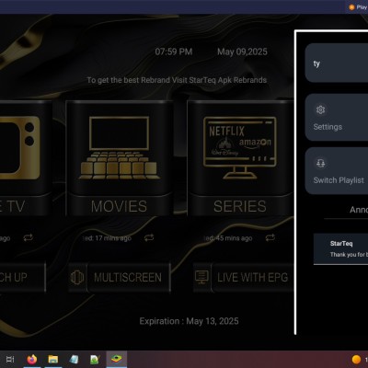Open the Series tile with Netflix logo
The height and width of the screenshot is (368, 368).
[x=240, y=158]
